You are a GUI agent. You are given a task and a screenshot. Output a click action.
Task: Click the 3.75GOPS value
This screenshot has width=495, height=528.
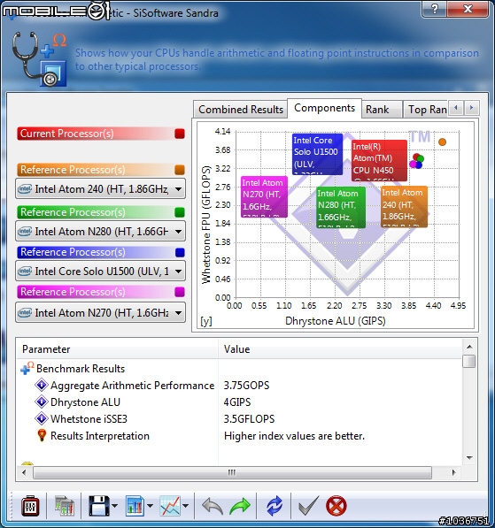click(246, 385)
